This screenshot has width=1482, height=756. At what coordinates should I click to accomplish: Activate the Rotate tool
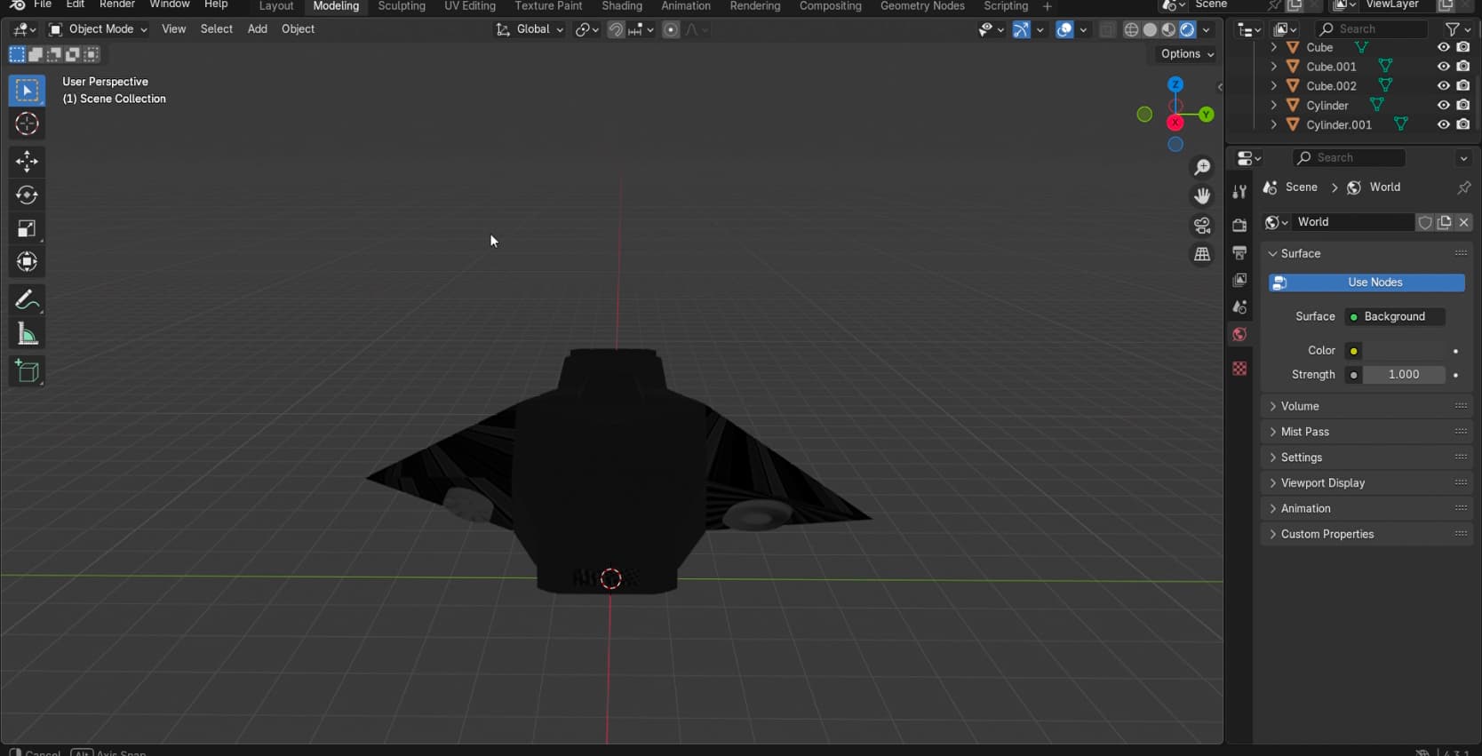coord(27,195)
